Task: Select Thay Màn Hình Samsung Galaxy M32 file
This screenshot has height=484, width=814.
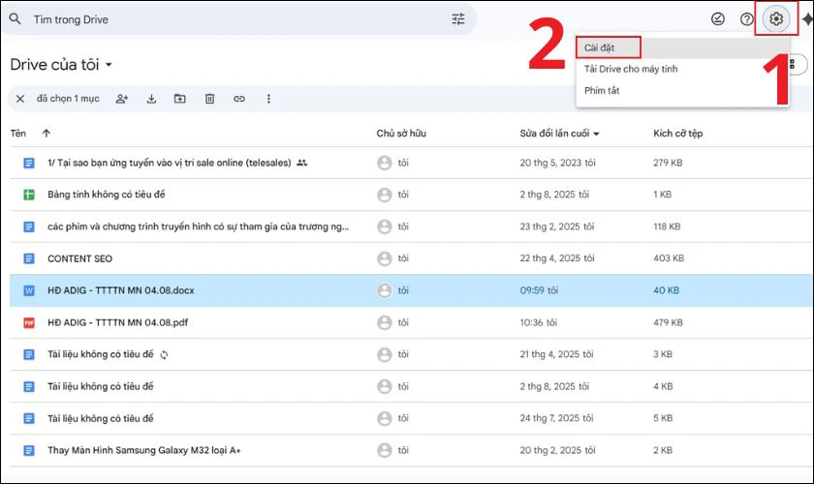Action: pyautogui.click(x=143, y=450)
